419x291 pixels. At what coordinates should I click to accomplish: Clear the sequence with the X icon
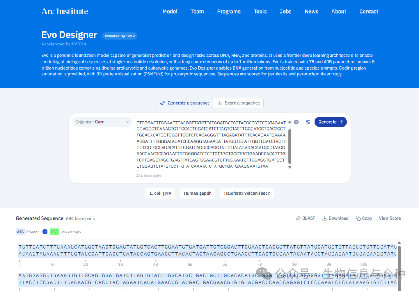tap(296, 122)
